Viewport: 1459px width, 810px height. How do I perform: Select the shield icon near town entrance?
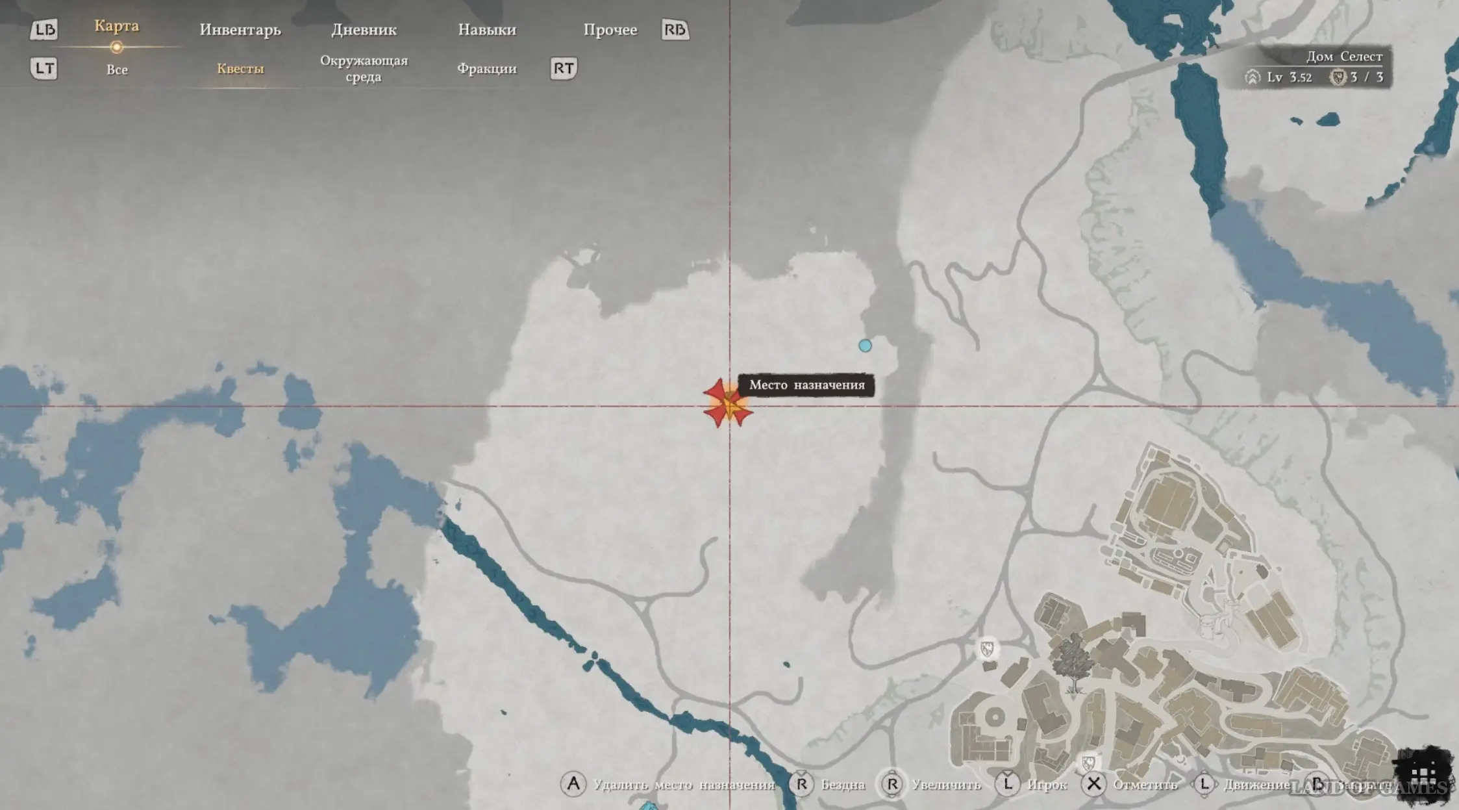point(987,648)
